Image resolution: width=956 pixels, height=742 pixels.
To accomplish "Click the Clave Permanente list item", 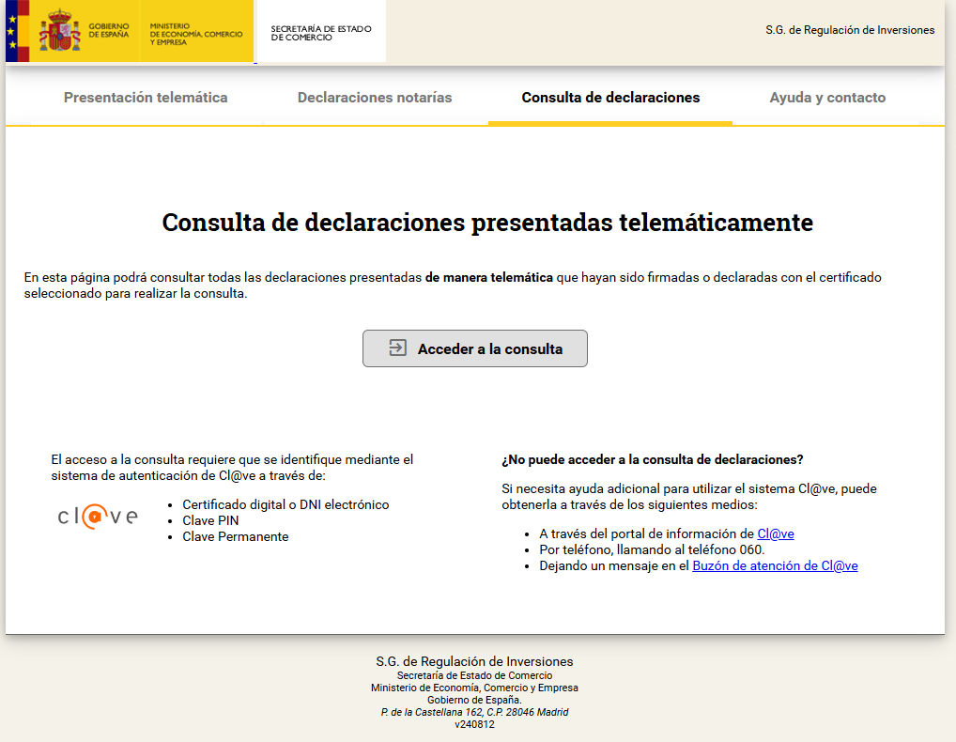I will point(236,536).
